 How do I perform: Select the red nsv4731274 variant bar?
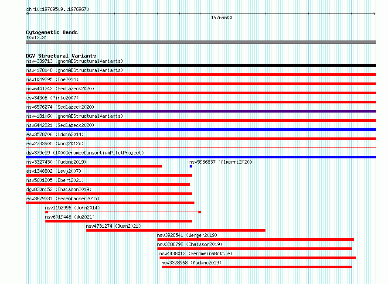176,230
